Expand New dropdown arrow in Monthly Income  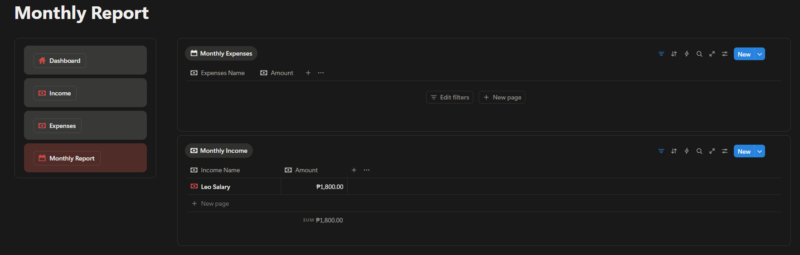tap(760, 151)
